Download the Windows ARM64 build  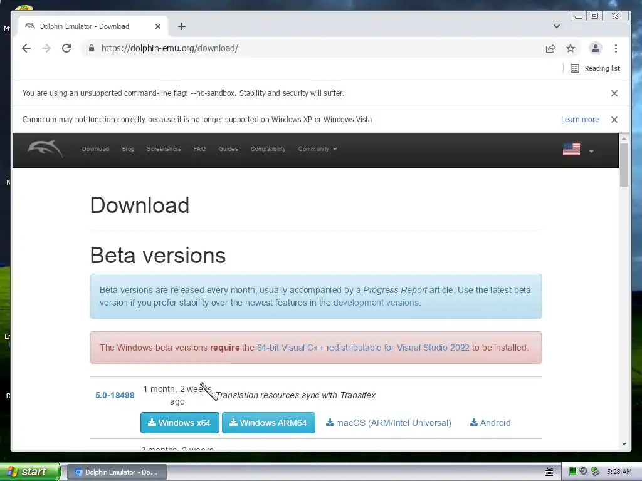268,423
